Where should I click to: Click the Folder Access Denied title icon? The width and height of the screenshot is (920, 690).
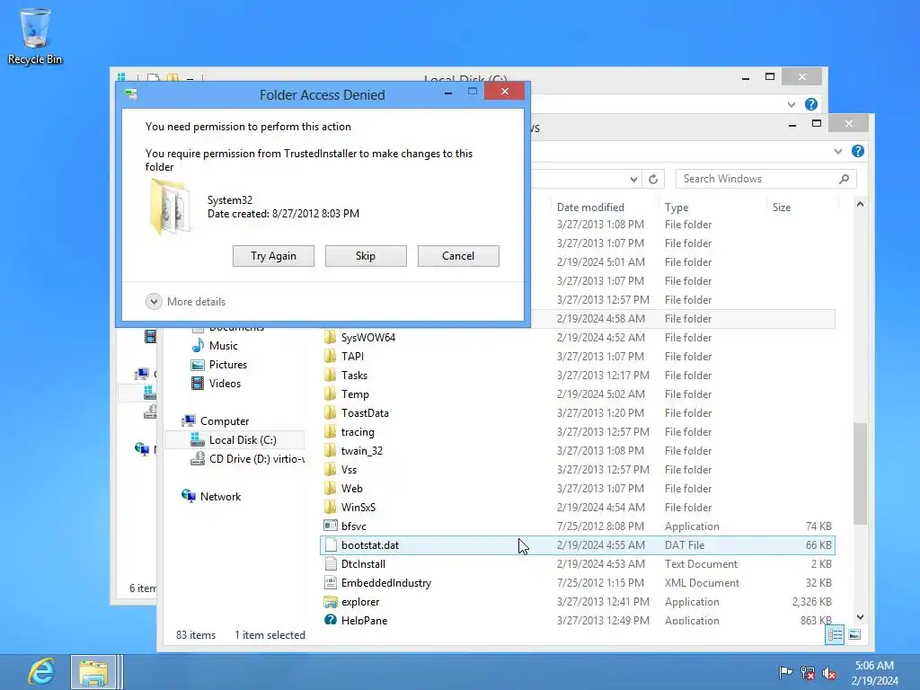coord(131,93)
